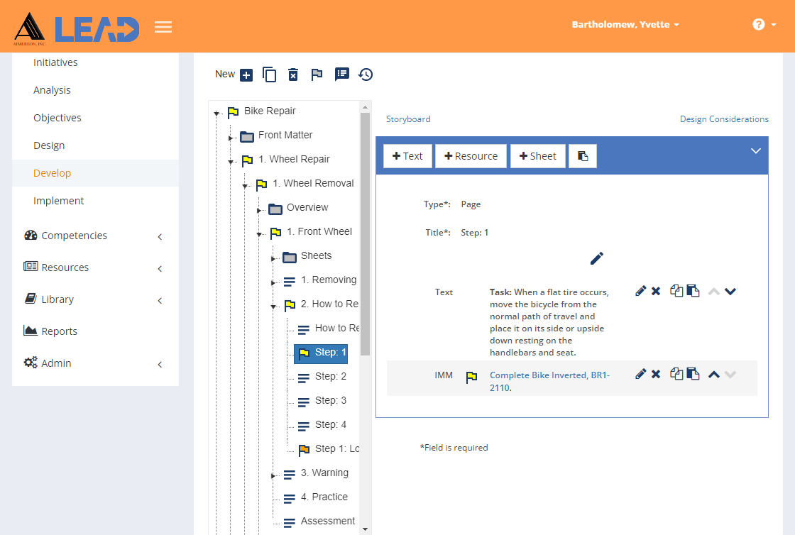Toggle the hamburger menu next to LEAD logo
The image size is (795, 535).
pyautogui.click(x=163, y=27)
